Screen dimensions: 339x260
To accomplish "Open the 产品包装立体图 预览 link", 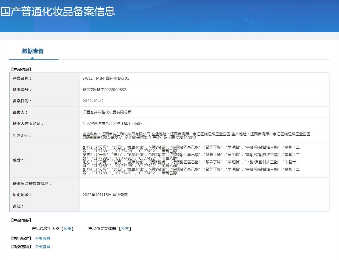I will pyautogui.click(x=125, y=229).
